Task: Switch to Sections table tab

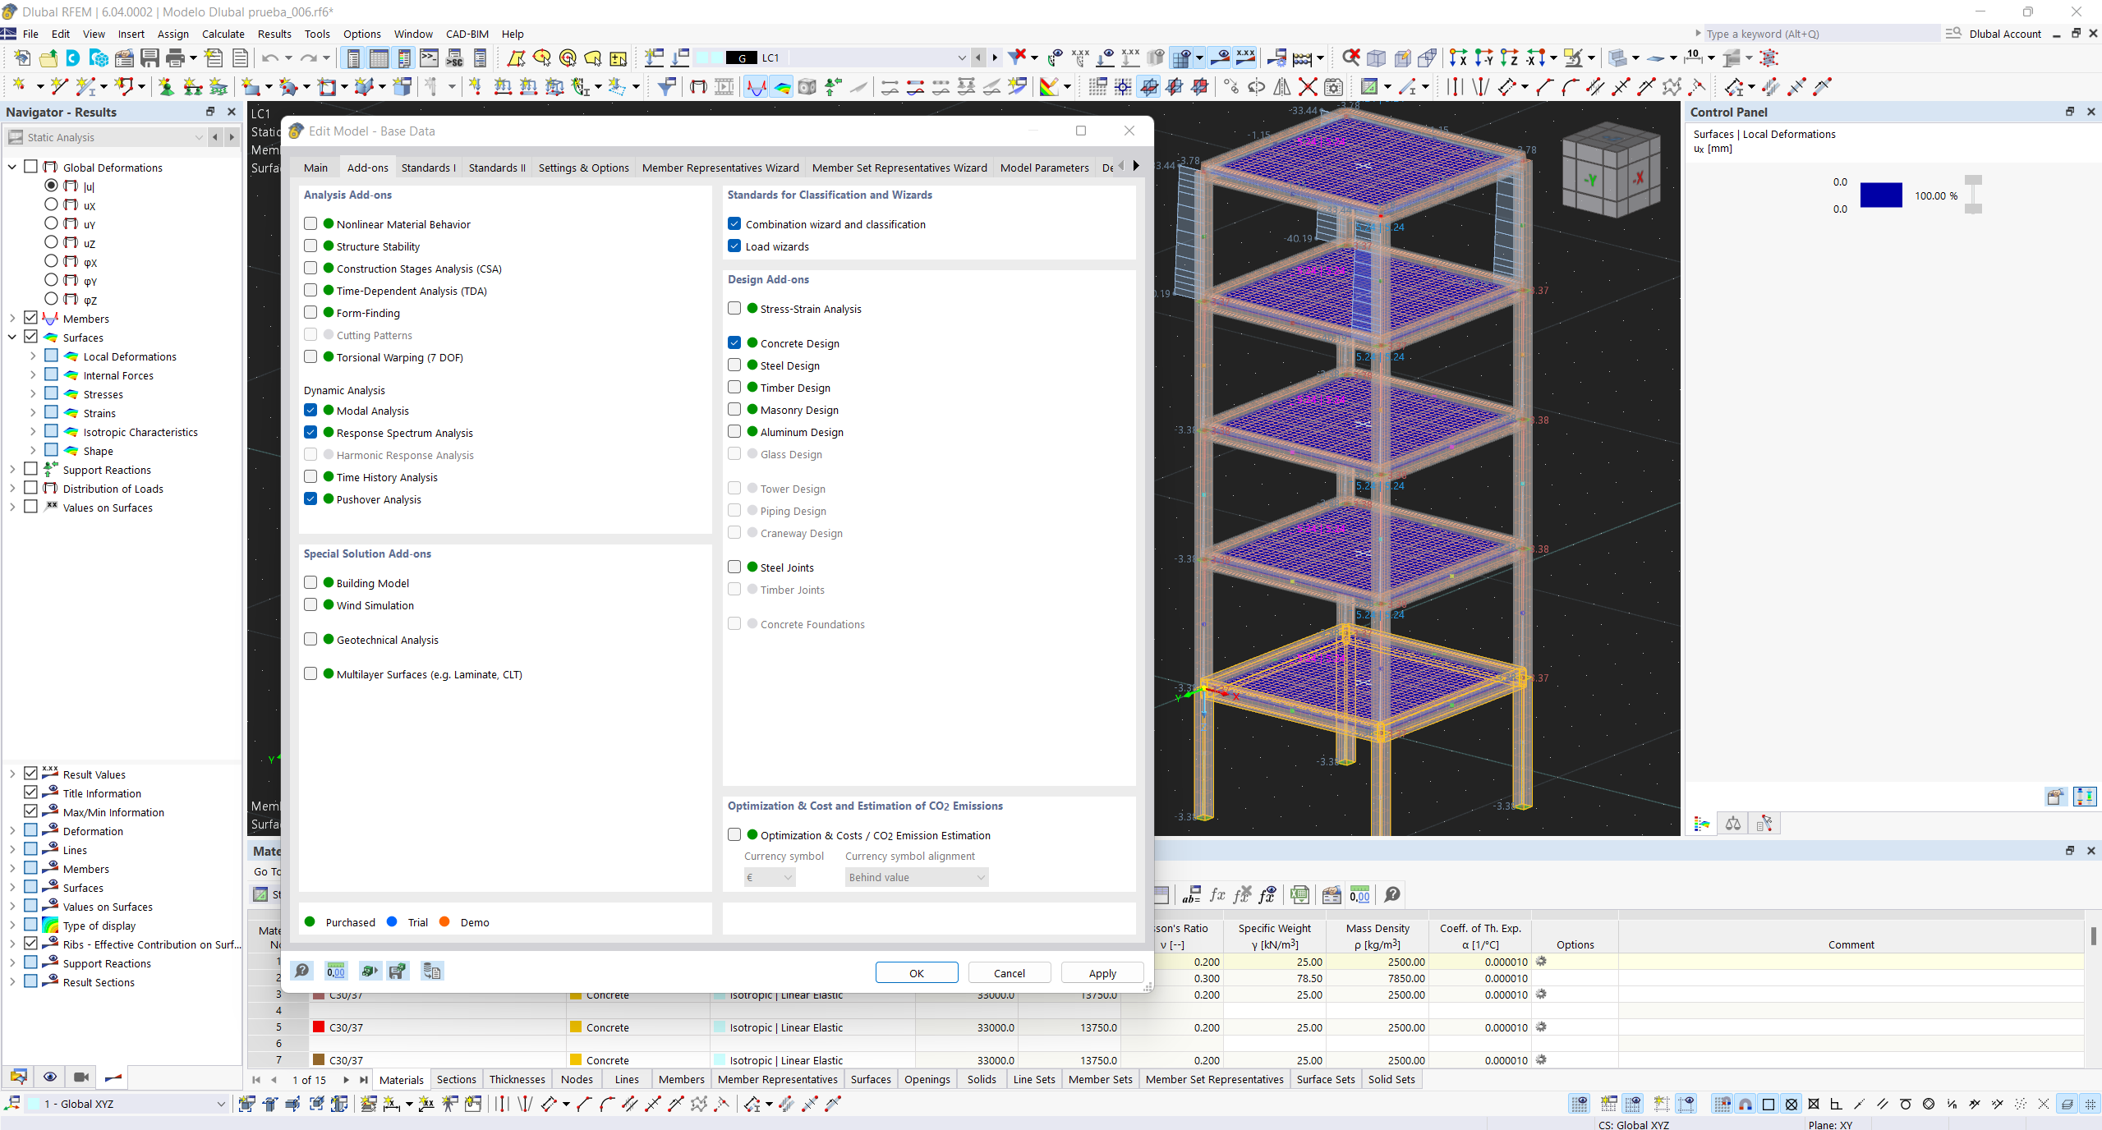Action: pyautogui.click(x=456, y=1079)
